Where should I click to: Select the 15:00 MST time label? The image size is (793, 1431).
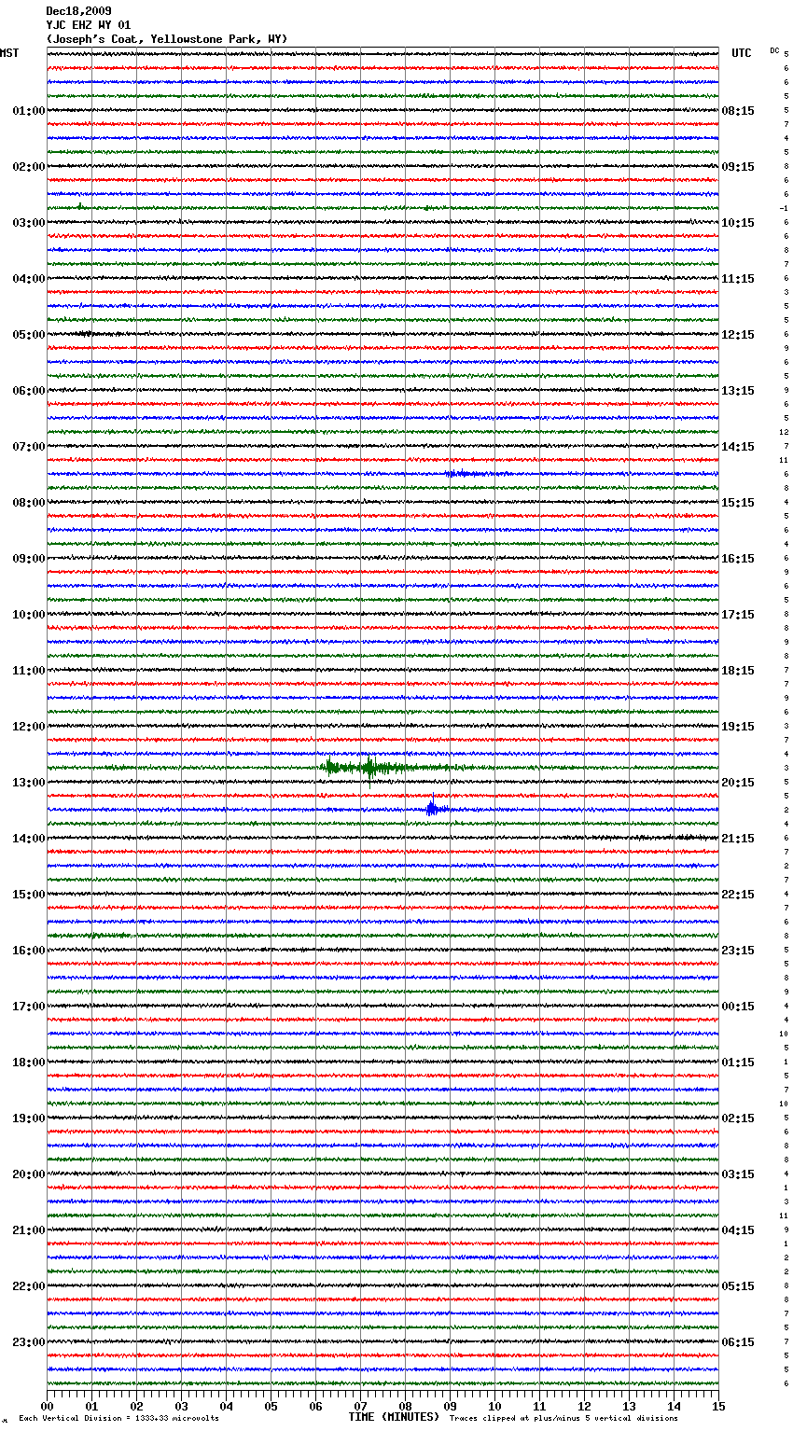28,895
